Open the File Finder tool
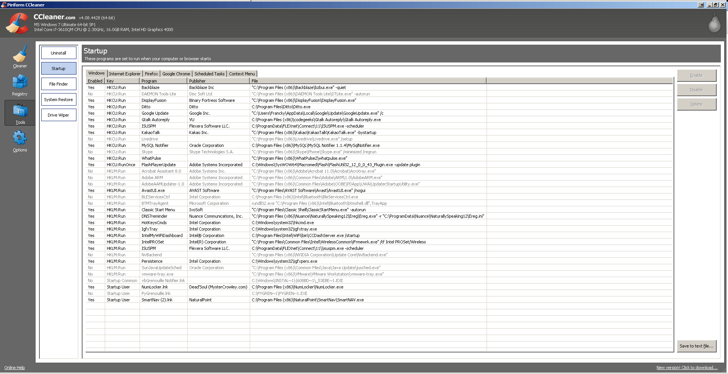 [59, 84]
